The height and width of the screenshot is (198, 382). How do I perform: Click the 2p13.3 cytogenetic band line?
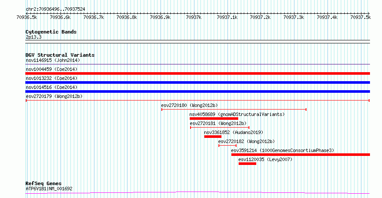coord(197,42)
